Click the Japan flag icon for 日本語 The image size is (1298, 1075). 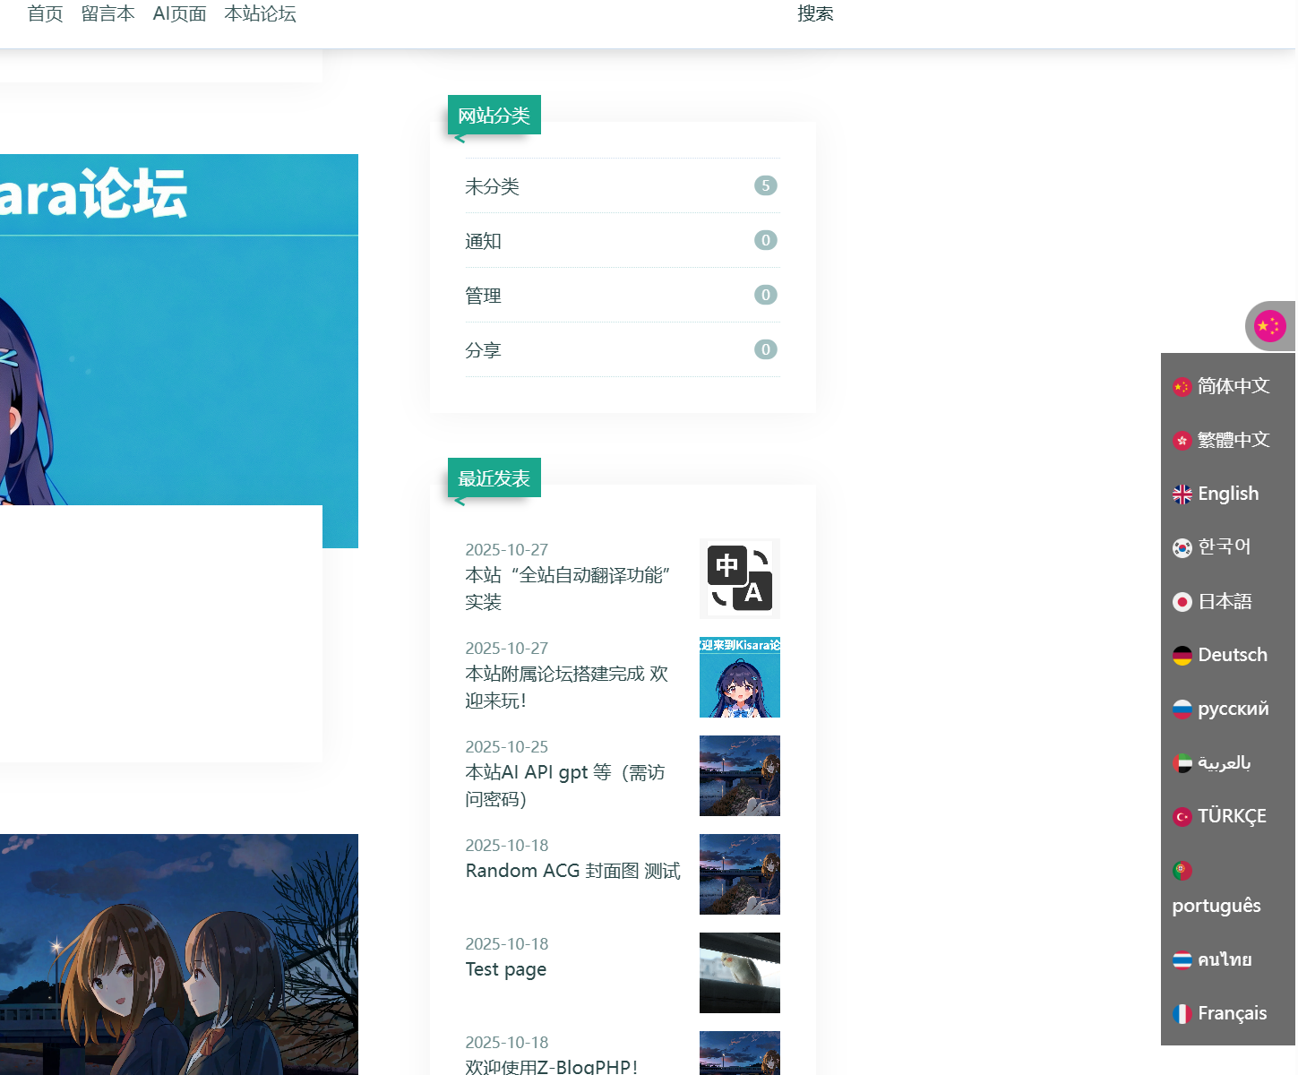pos(1182,602)
